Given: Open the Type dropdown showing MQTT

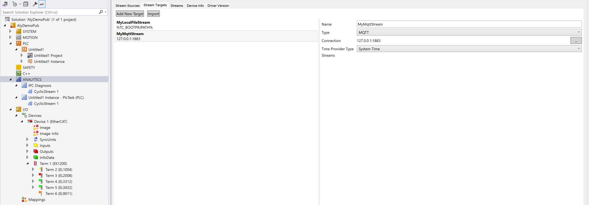Looking at the screenshot, I should (x=469, y=32).
